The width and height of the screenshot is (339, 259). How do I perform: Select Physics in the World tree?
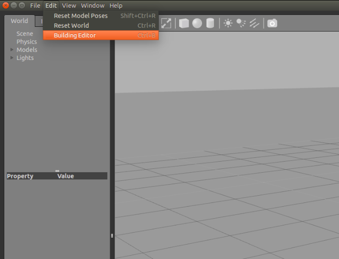click(x=27, y=42)
